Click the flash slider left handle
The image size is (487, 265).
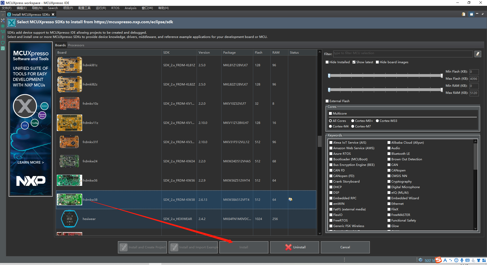329,76
